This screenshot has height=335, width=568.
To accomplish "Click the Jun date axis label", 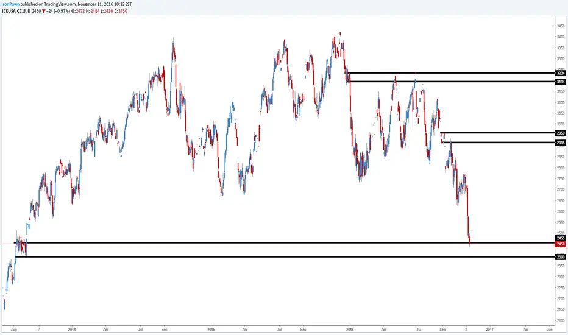I will 550,330.
